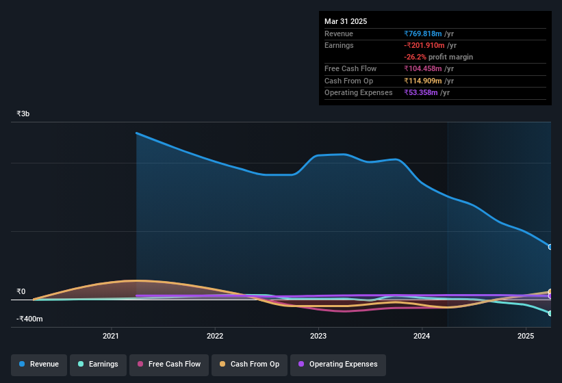Click the Earnings endpoint marker on chart
562x383 pixels.
click(x=550, y=313)
